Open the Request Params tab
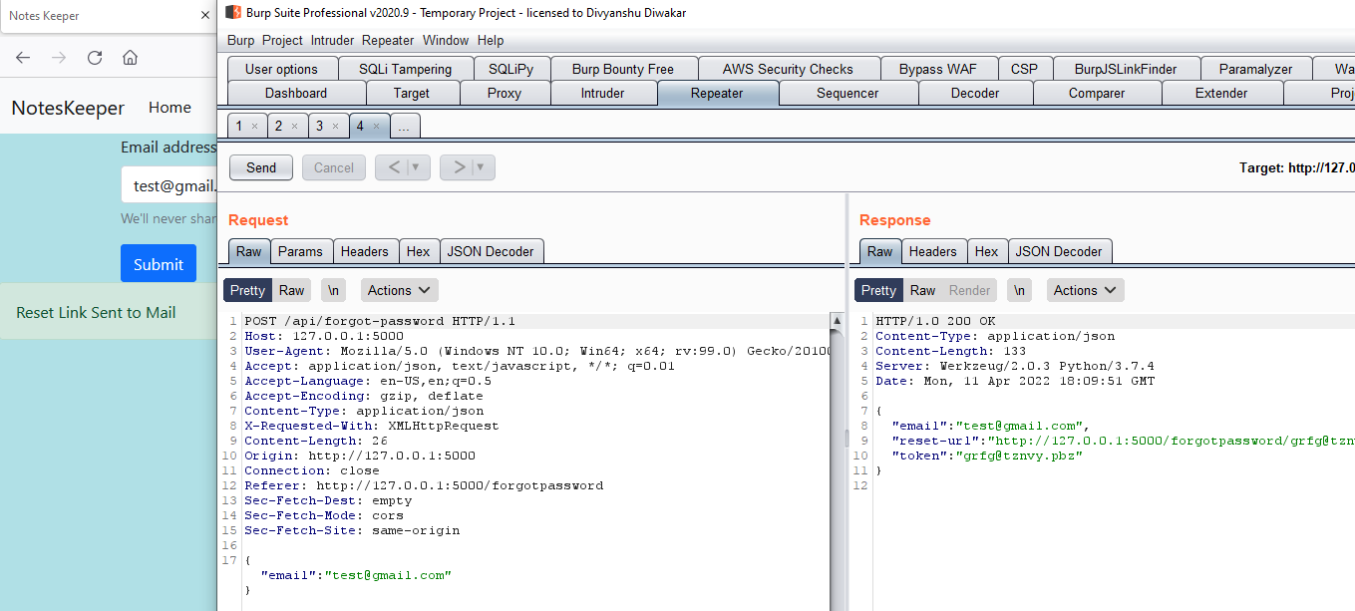 pos(300,251)
